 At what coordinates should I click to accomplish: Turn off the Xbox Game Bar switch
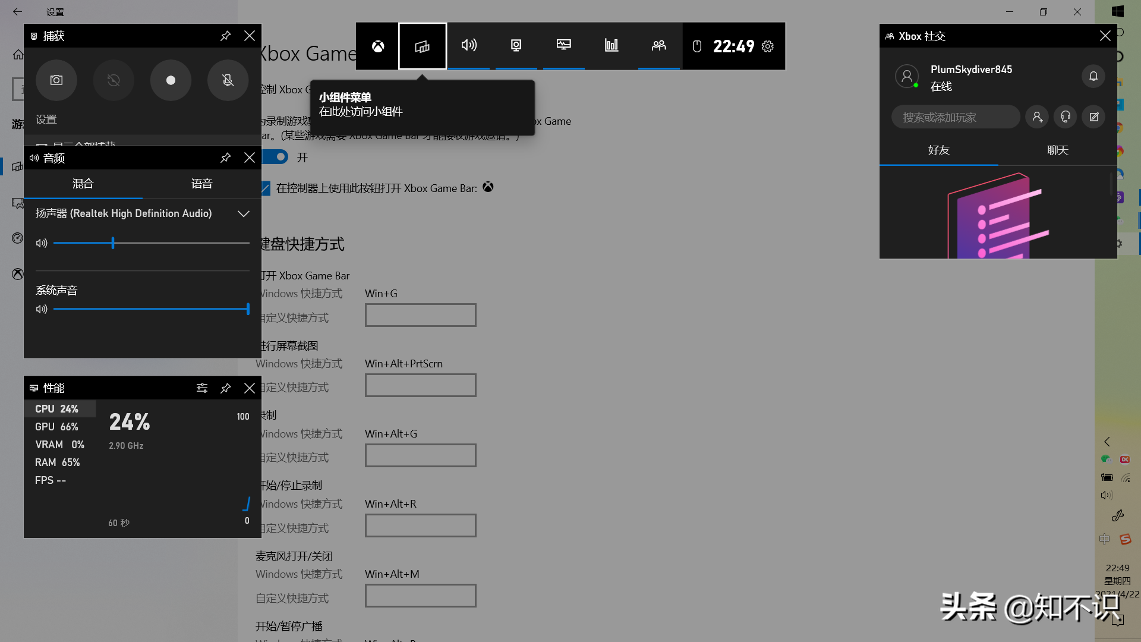[275, 157]
